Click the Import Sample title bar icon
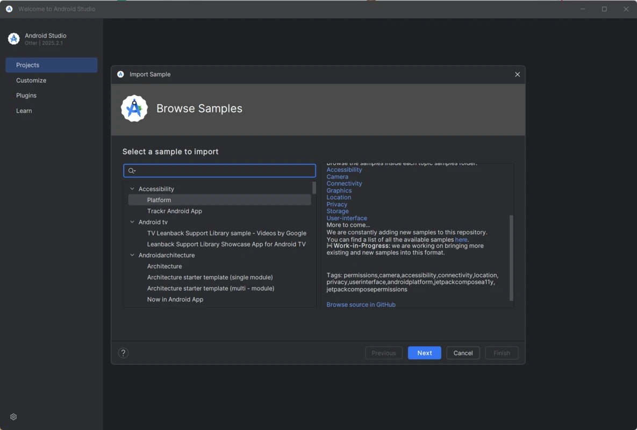The image size is (637, 430). tap(120, 74)
